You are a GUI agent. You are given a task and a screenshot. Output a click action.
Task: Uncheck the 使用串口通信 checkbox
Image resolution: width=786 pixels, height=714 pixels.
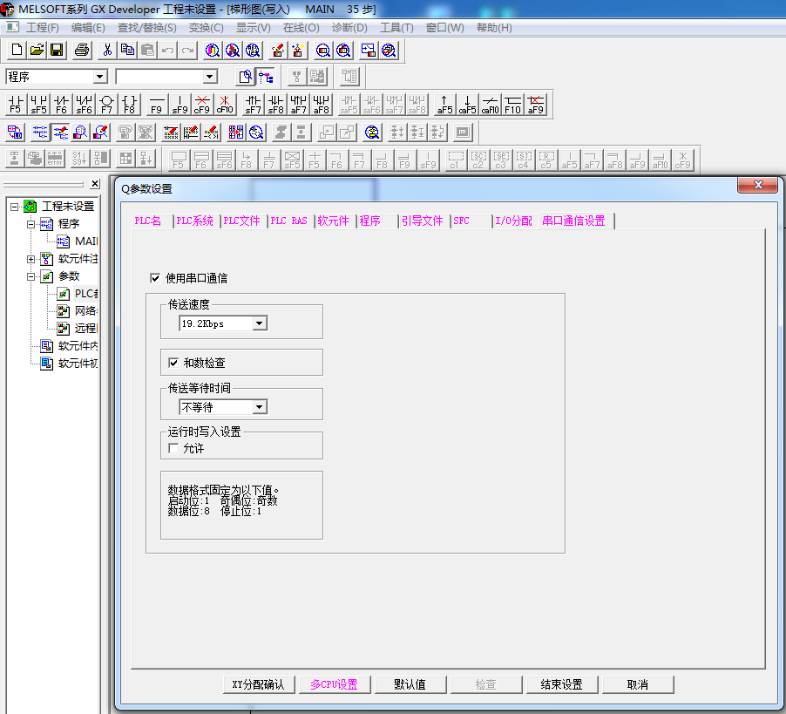tap(155, 278)
